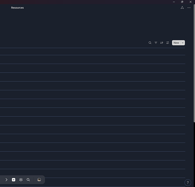Maximize the application window

[x=182, y=2]
